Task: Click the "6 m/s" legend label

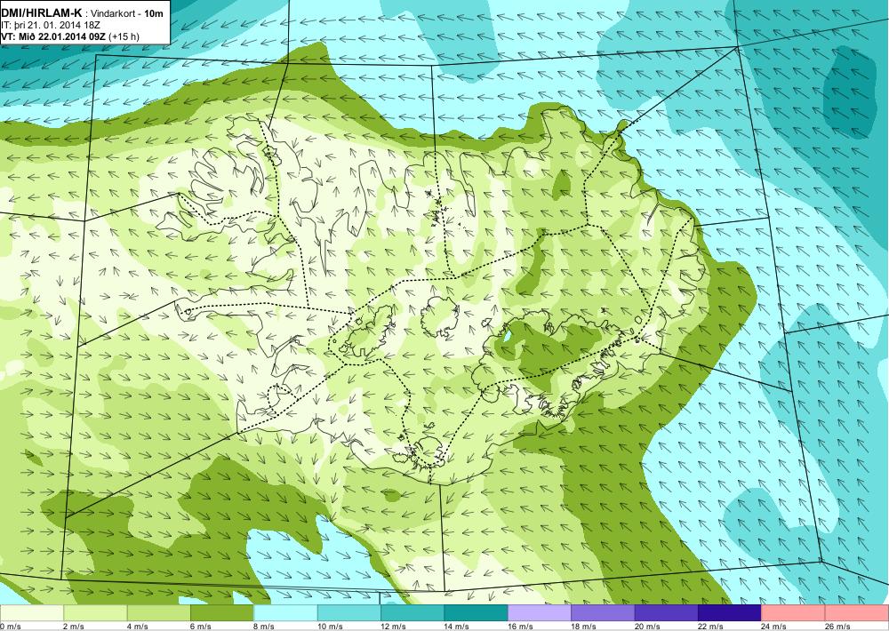Action: tap(201, 627)
